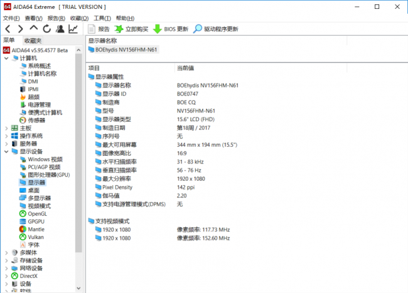Image resolution: width=408 pixels, height=293 pixels.
Task: Select OpenGL in the tree
Action: (36, 213)
